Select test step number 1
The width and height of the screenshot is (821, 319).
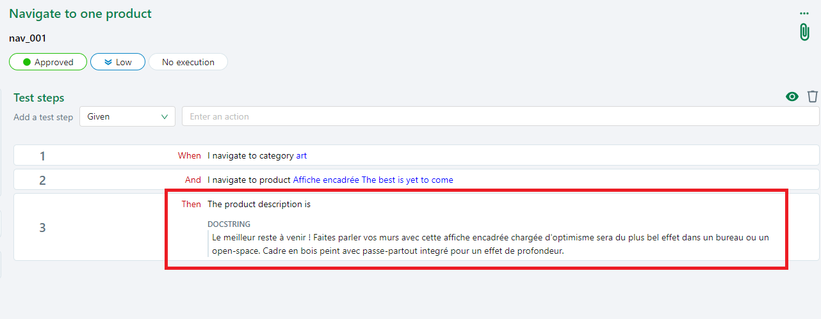[42, 156]
